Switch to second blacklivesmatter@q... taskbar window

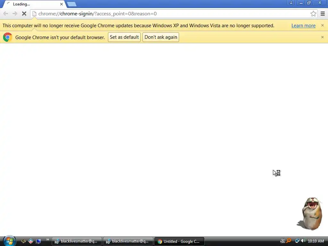click(128, 242)
